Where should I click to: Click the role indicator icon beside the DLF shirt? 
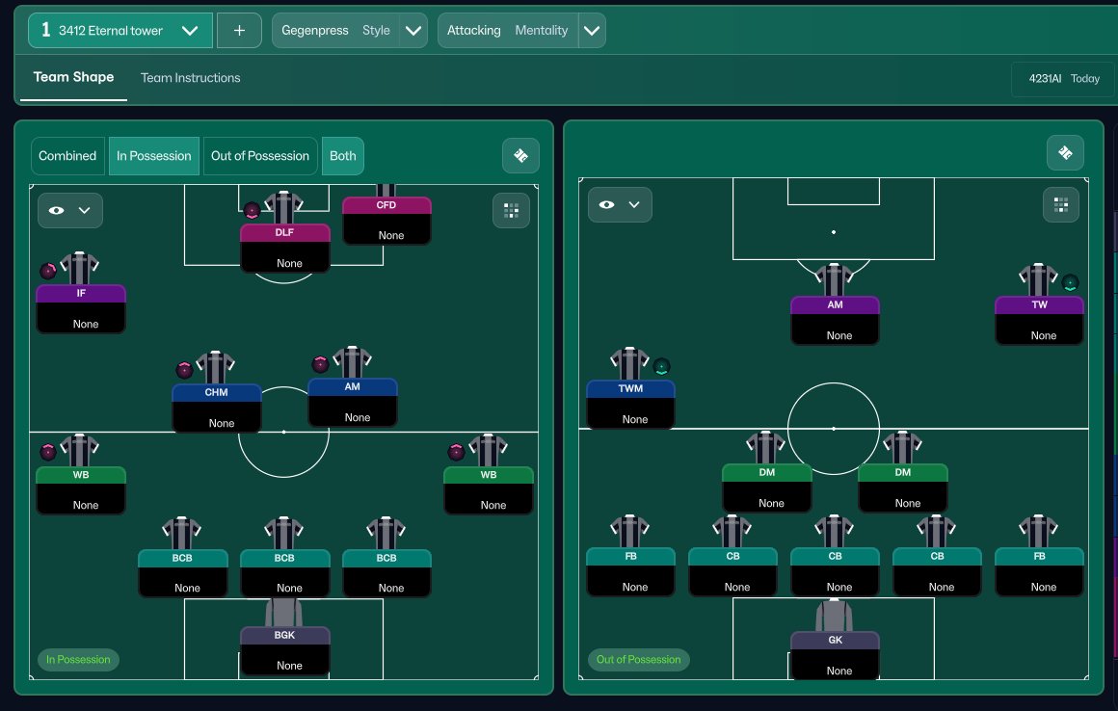[x=252, y=210]
